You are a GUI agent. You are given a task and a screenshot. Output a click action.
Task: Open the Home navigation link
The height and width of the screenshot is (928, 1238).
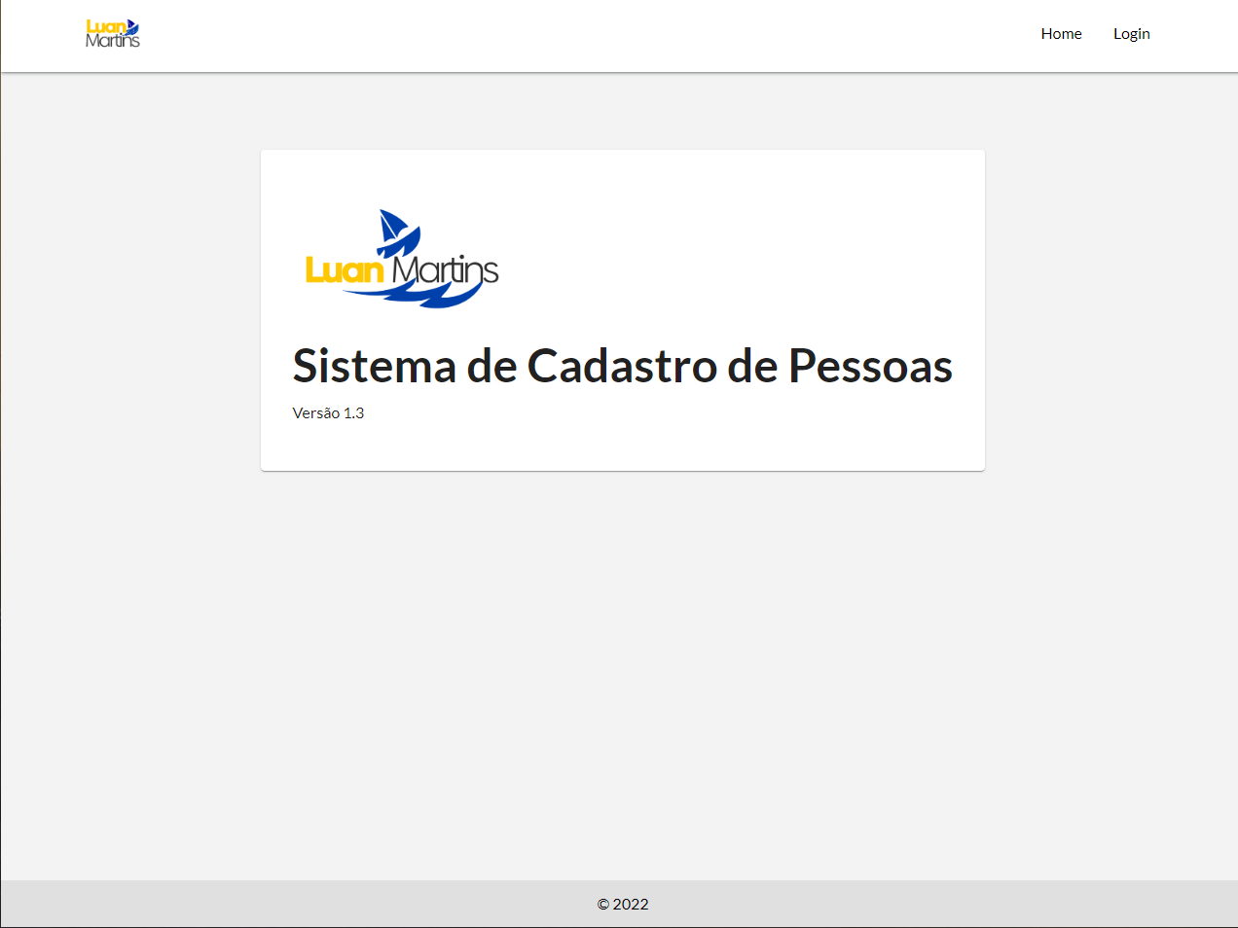(x=1061, y=34)
